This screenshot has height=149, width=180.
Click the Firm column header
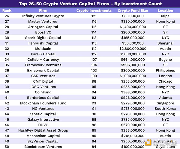coord(43,10)
